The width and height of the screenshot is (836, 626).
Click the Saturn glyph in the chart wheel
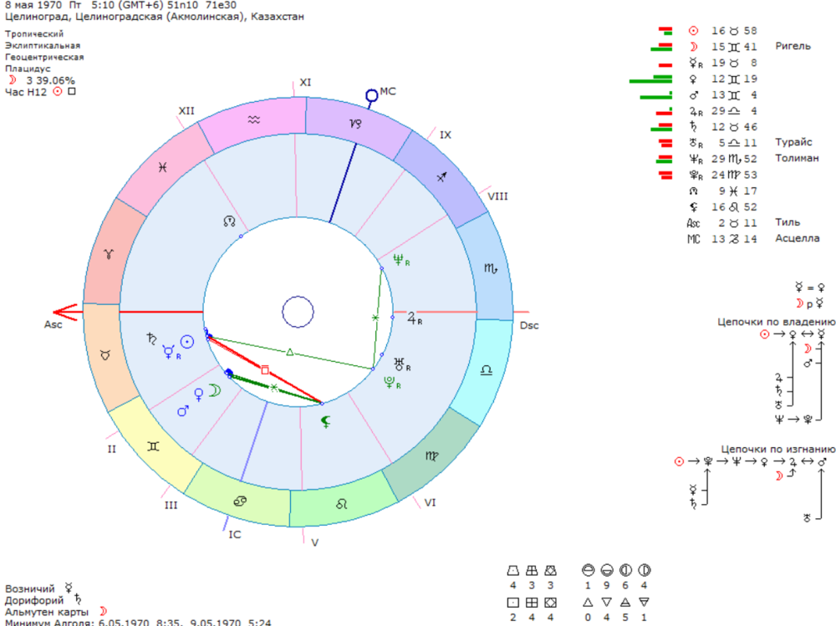tap(152, 338)
